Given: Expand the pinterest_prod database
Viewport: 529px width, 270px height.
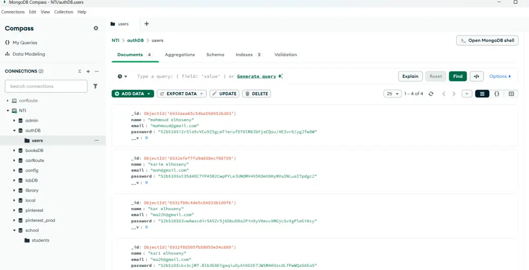Looking at the screenshot, I should [14, 220].
